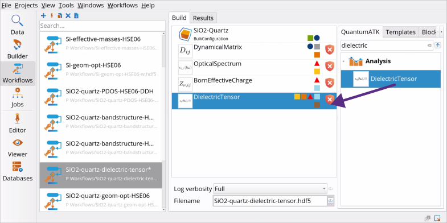Collapse the Analysis tree category
Image resolution: width=447 pixels, height=223 pixels.
pos(343,61)
